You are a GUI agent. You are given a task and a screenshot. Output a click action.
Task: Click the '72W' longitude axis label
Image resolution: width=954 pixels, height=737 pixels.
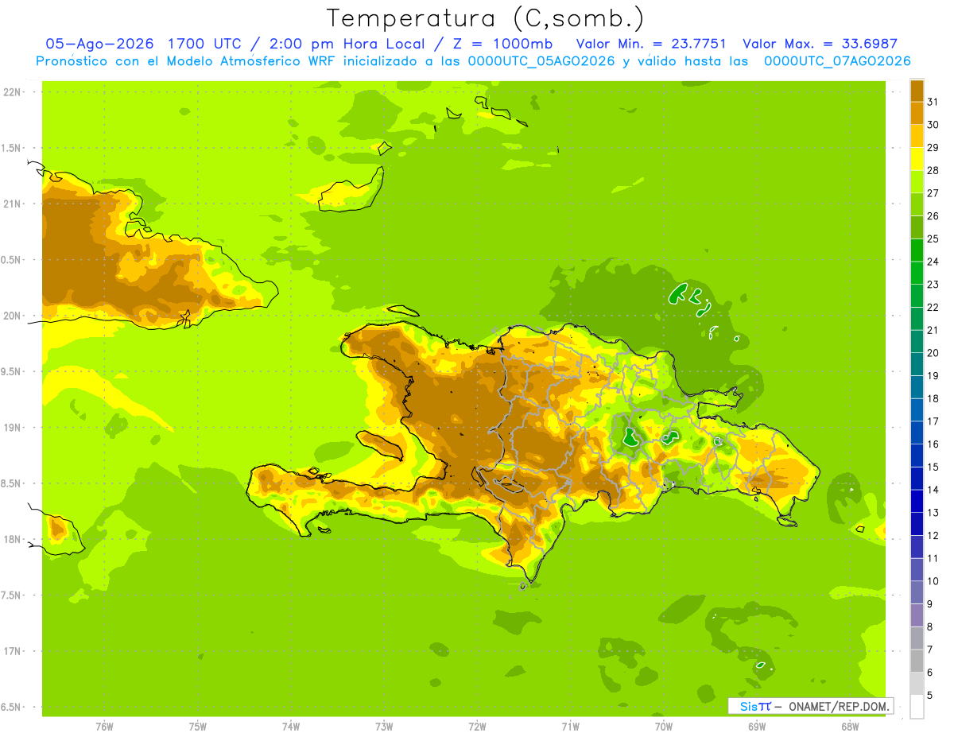coord(477,727)
